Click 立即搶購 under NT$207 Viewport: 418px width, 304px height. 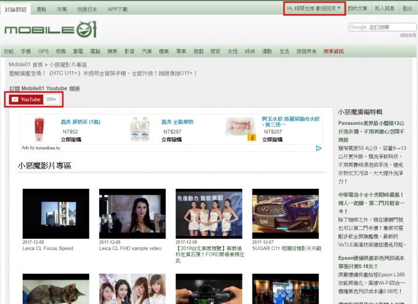[272, 140]
